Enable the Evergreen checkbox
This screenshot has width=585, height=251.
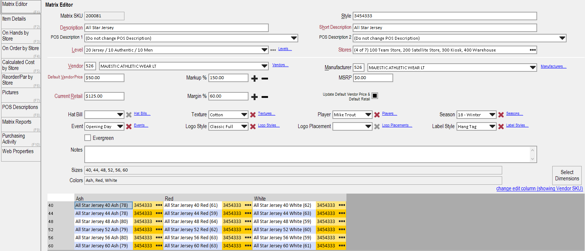point(88,138)
